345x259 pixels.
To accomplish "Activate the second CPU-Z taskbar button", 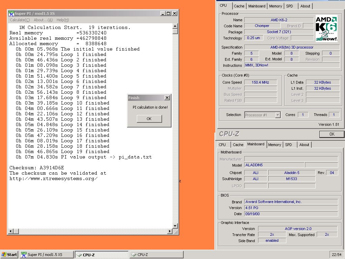I will (156, 255).
